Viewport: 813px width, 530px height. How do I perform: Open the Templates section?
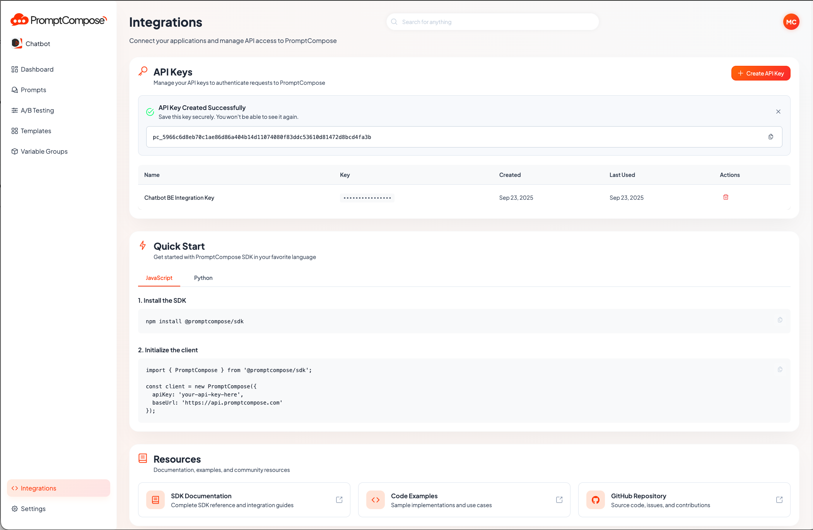36,130
